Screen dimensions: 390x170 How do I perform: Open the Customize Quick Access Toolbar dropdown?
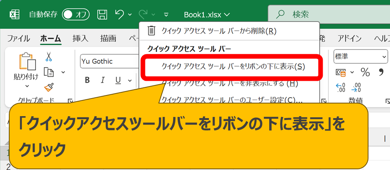point(166,15)
